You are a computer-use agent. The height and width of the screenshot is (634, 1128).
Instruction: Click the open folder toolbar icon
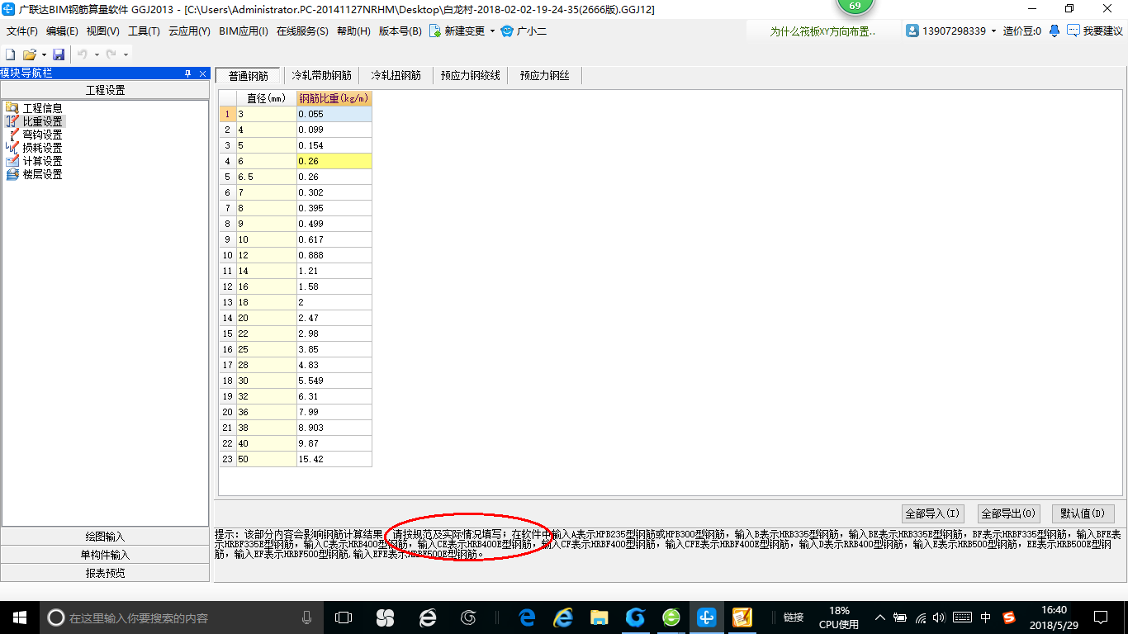(x=29, y=54)
